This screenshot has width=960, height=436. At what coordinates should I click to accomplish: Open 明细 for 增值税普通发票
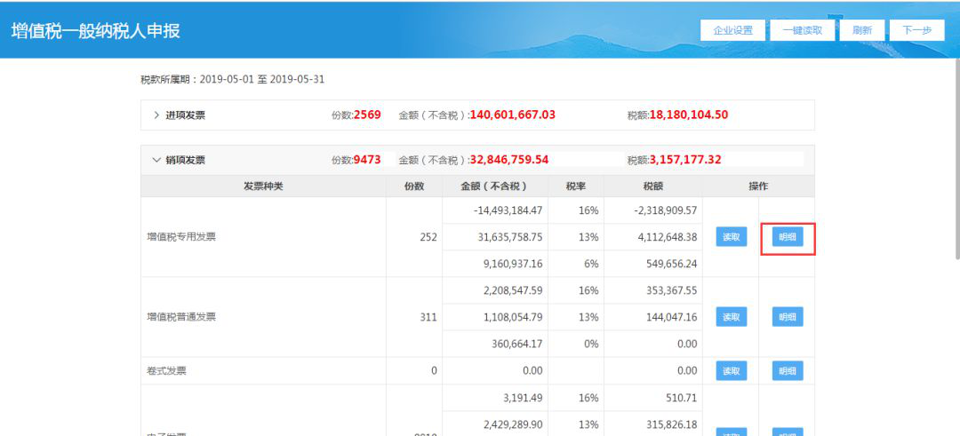coord(788,317)
